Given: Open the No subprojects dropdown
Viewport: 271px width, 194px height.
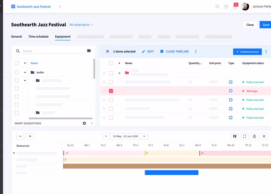Looking at the screenshot, I should (81, 25).
